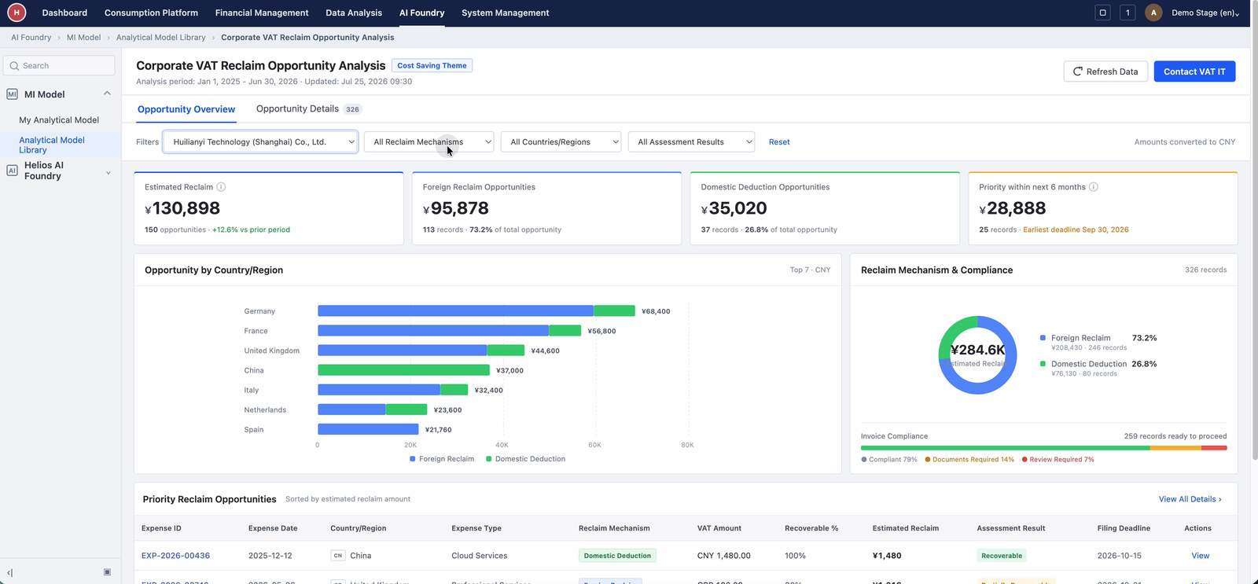Screen dimensions: 1258x584
Task: Open All Reclaim Mechanisms dropdown
Action: point(429,142)
